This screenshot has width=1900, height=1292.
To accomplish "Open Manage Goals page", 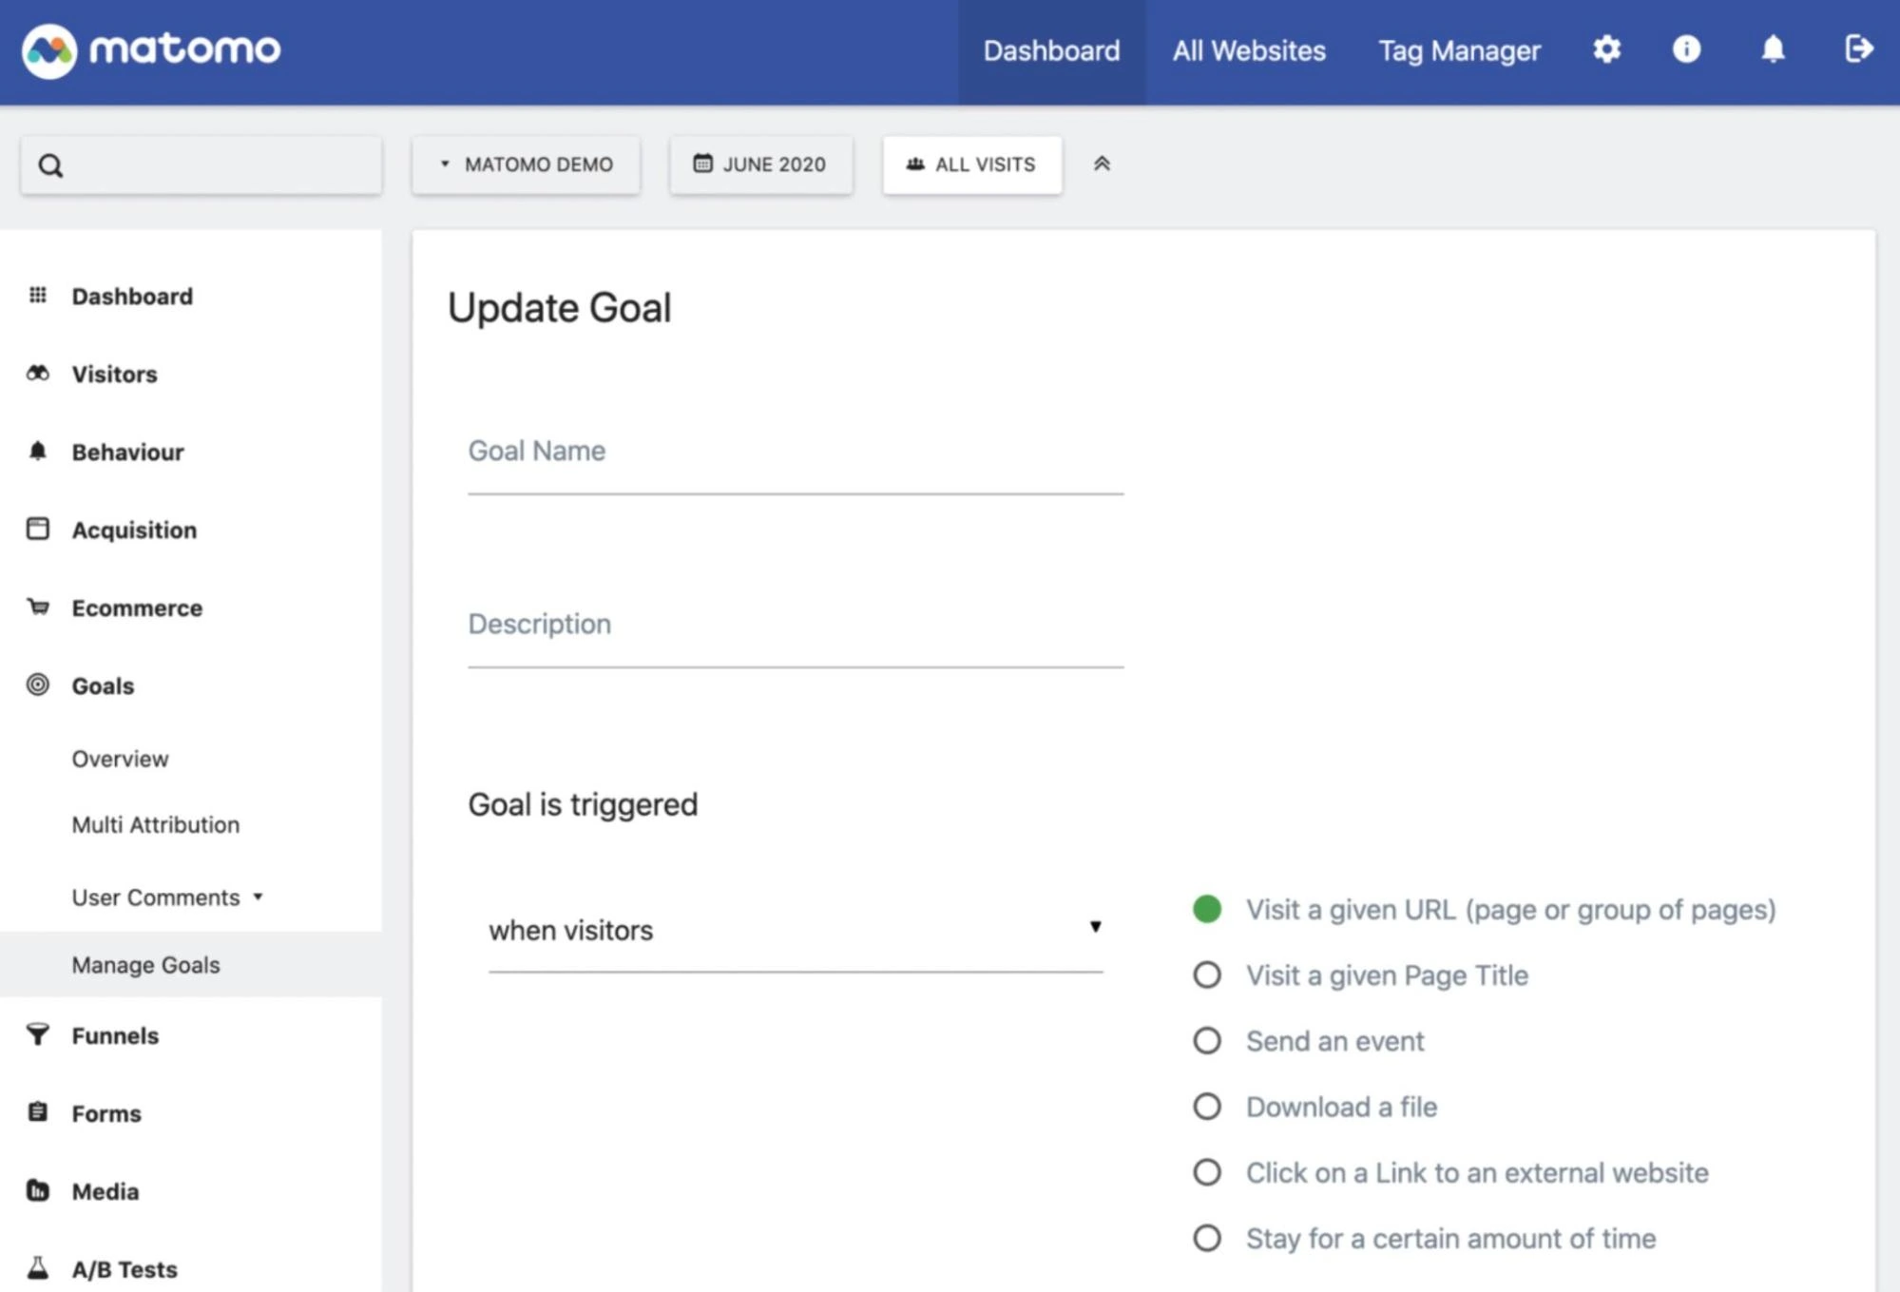I will pyautogui.click(x=144, y=964).
